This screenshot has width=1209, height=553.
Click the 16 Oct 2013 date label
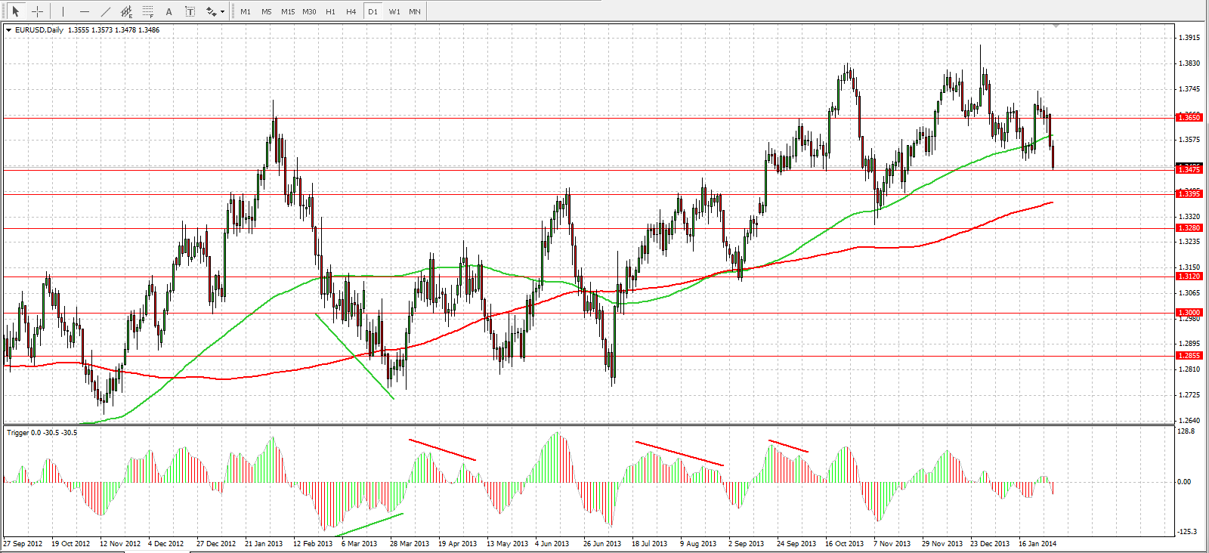tap(845, 544)
